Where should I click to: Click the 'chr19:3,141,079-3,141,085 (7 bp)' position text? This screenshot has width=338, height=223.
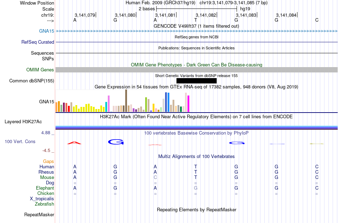pos(233,3)
